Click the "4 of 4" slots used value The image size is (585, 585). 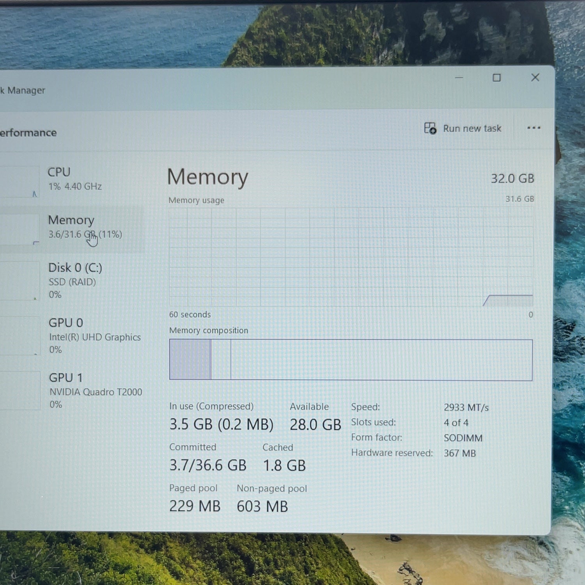coord(456,423)
